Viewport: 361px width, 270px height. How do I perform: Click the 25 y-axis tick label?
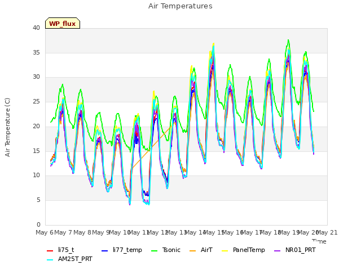(x=36, y=101)
